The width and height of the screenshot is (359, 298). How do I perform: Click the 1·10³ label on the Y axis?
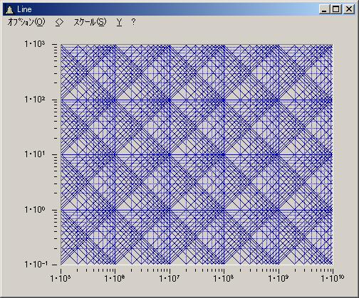click(35, 44)
